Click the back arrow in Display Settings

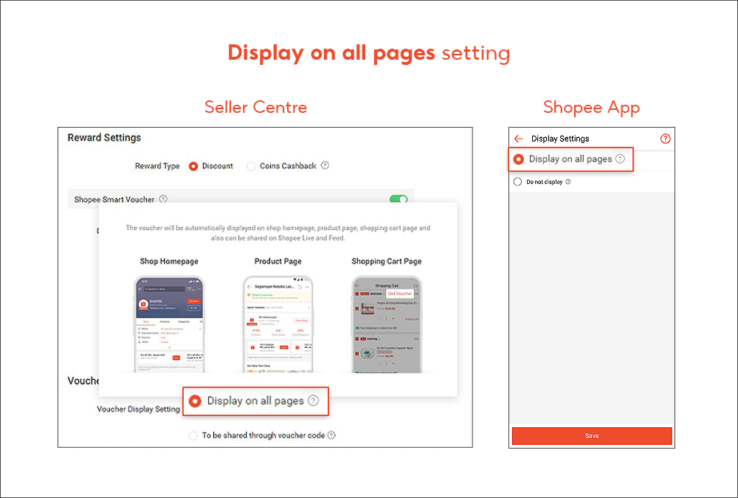518,139
